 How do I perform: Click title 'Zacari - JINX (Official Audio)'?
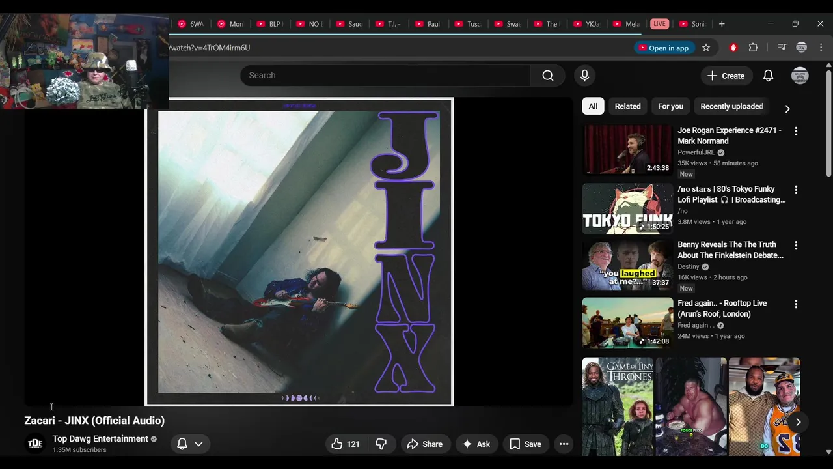(94, 421)
